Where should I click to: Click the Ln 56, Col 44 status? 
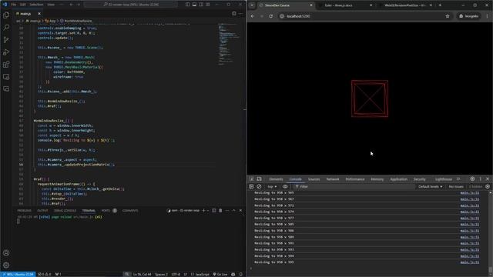point(142,274)
